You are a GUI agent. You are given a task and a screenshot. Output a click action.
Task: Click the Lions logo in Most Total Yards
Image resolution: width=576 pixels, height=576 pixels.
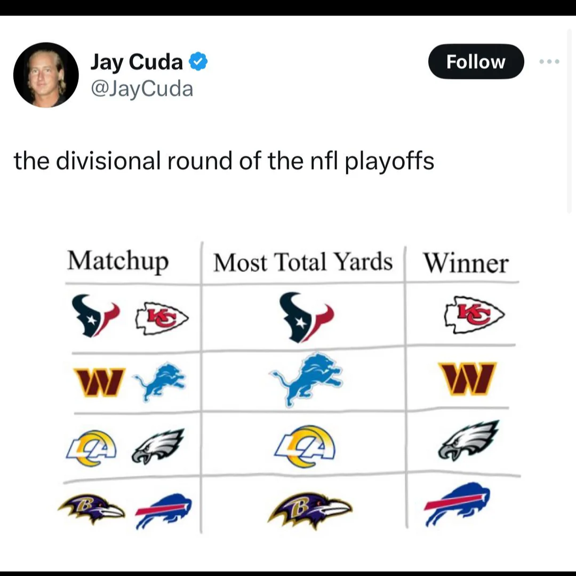pos(308,379)
